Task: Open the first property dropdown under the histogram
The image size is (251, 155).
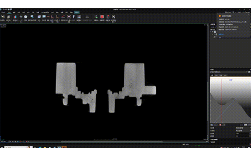Action: (x=243, y=128)
